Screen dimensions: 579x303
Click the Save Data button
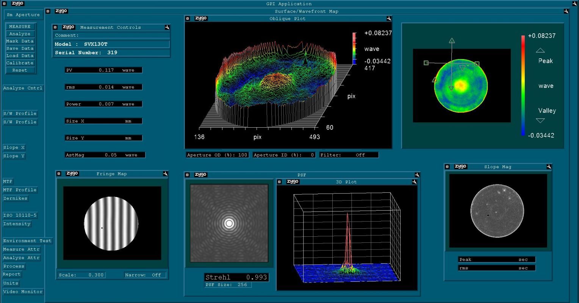(x=20, y=48)
